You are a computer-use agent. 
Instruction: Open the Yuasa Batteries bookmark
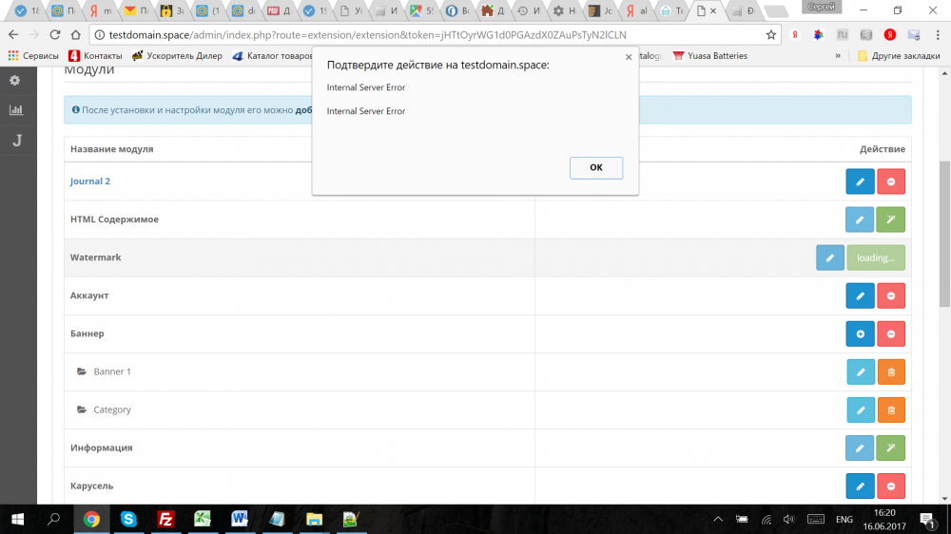[x=710, y=56]
